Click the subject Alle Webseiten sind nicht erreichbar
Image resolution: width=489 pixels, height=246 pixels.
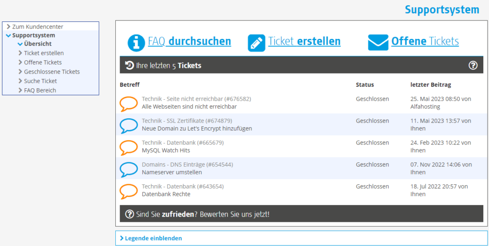point(189,107)
